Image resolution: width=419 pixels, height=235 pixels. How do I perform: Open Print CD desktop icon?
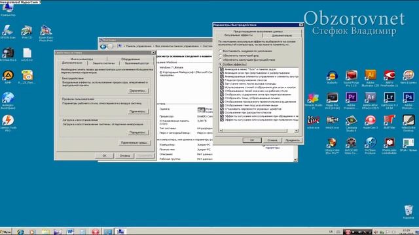coord(27,32)
